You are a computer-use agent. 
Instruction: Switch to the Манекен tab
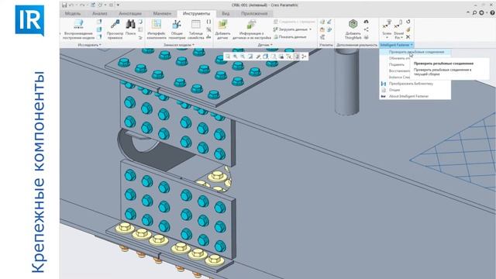(x=162, y=14)
